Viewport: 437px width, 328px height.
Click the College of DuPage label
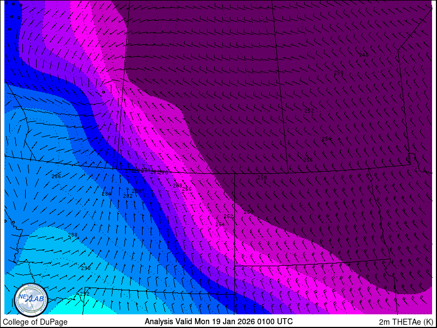(35, 322)
